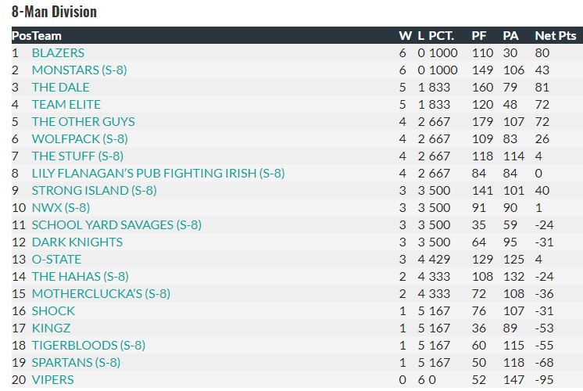Screen dimensions: 583x391
Task: Click TIGERBLOODS (S-8) team link
Action: click(88, 345)
